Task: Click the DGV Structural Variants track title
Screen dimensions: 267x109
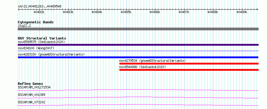Action: (x=42, y=38)
